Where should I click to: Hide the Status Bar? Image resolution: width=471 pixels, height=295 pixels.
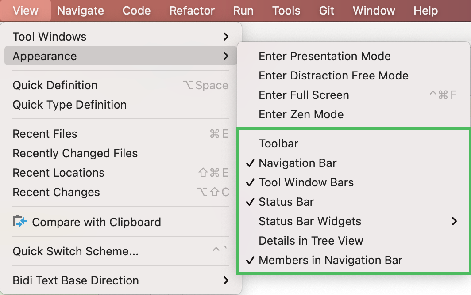click(286, 202)
